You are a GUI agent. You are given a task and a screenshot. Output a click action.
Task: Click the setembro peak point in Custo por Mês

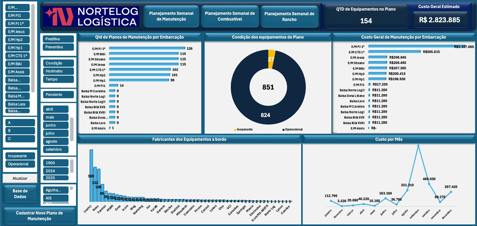pyautogui.click(x=418, y=146)
